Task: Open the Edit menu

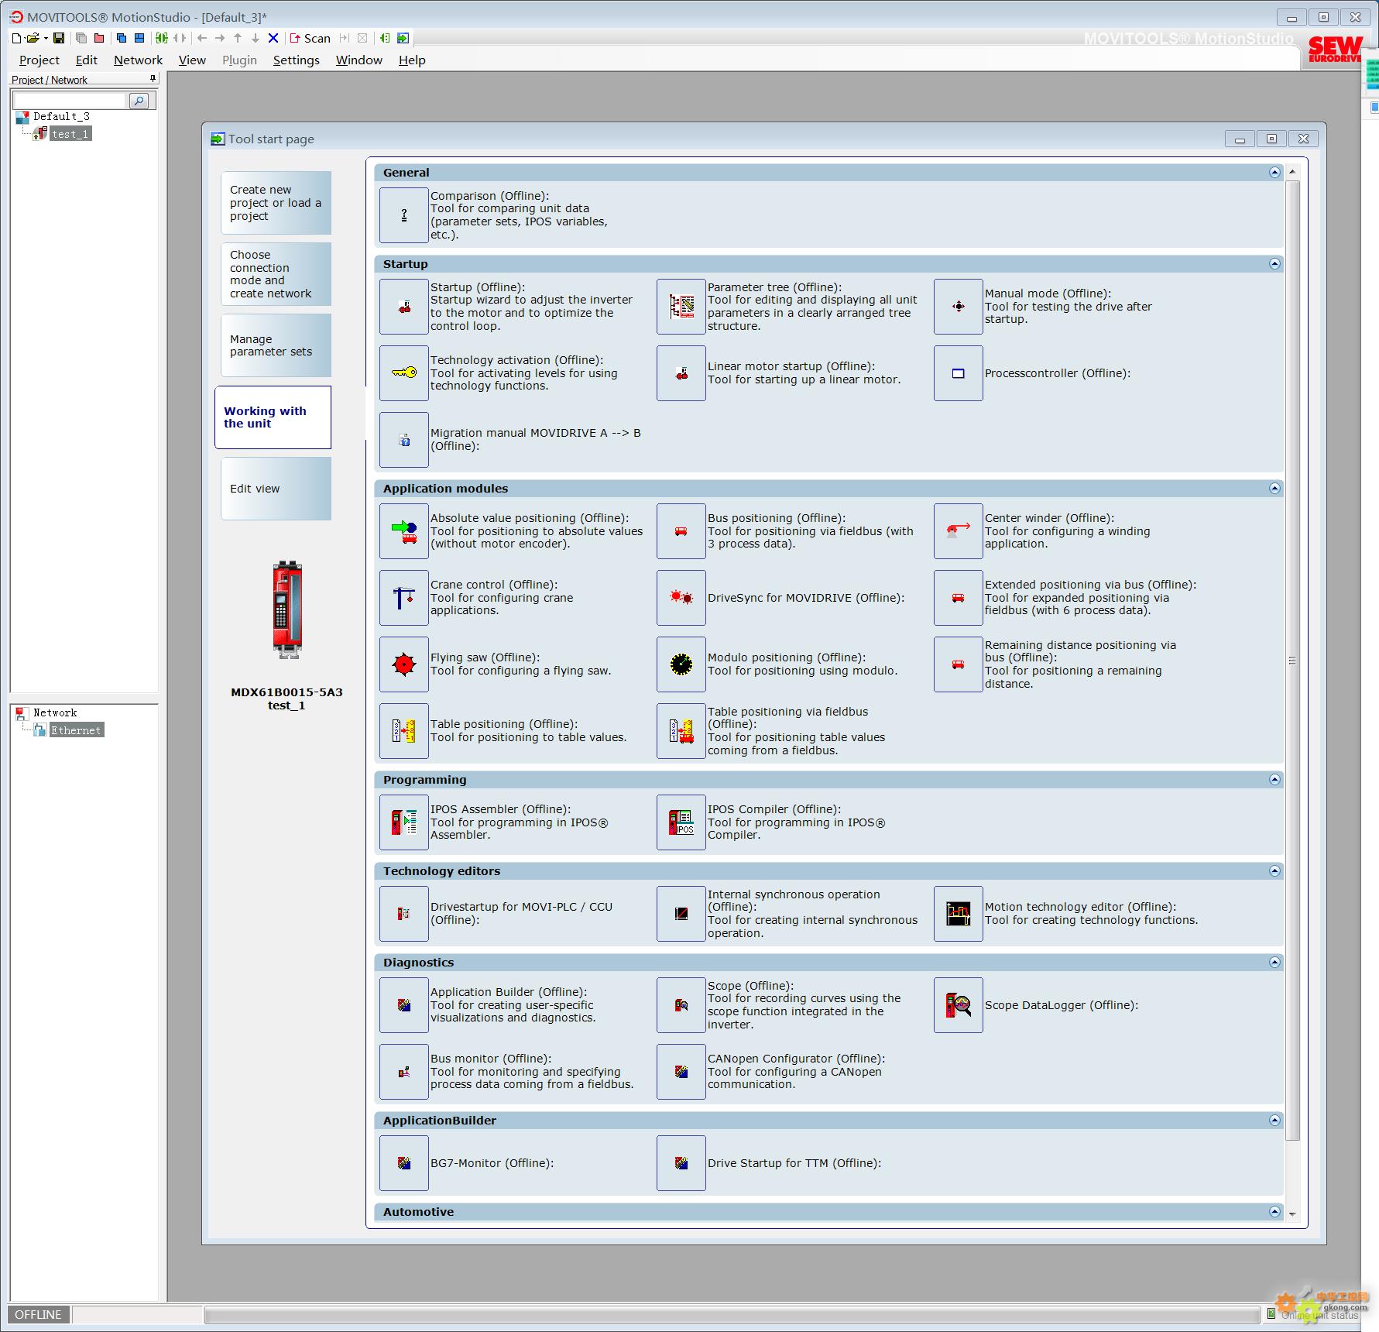Action: (87, 60)
